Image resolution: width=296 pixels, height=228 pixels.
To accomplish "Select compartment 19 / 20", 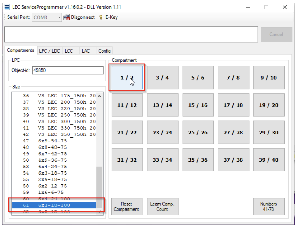I will [x=268, y=105].
